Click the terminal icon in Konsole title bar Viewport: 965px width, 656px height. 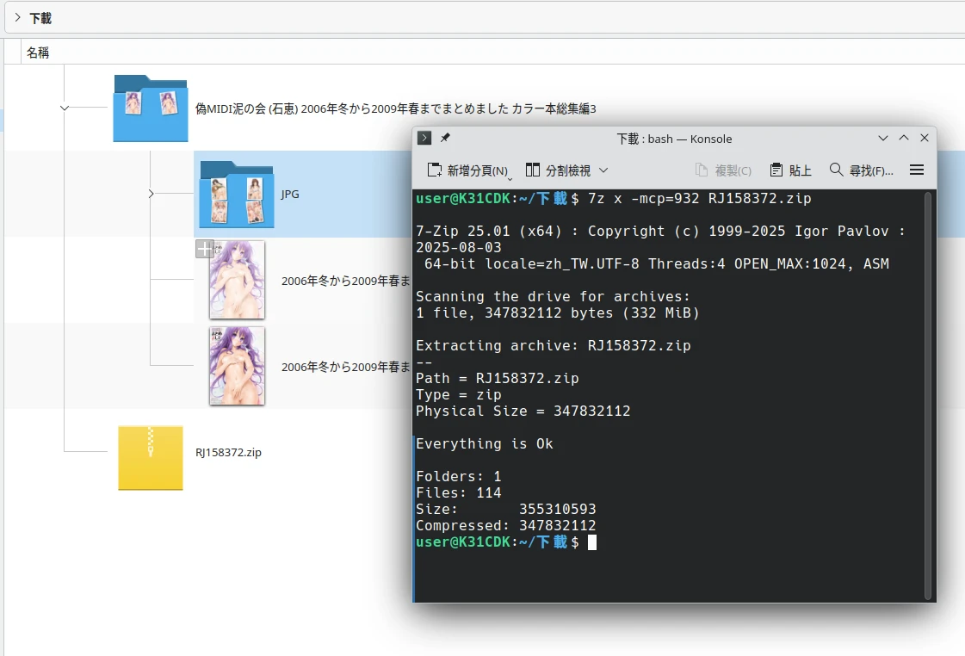click(x=424, y=138)
